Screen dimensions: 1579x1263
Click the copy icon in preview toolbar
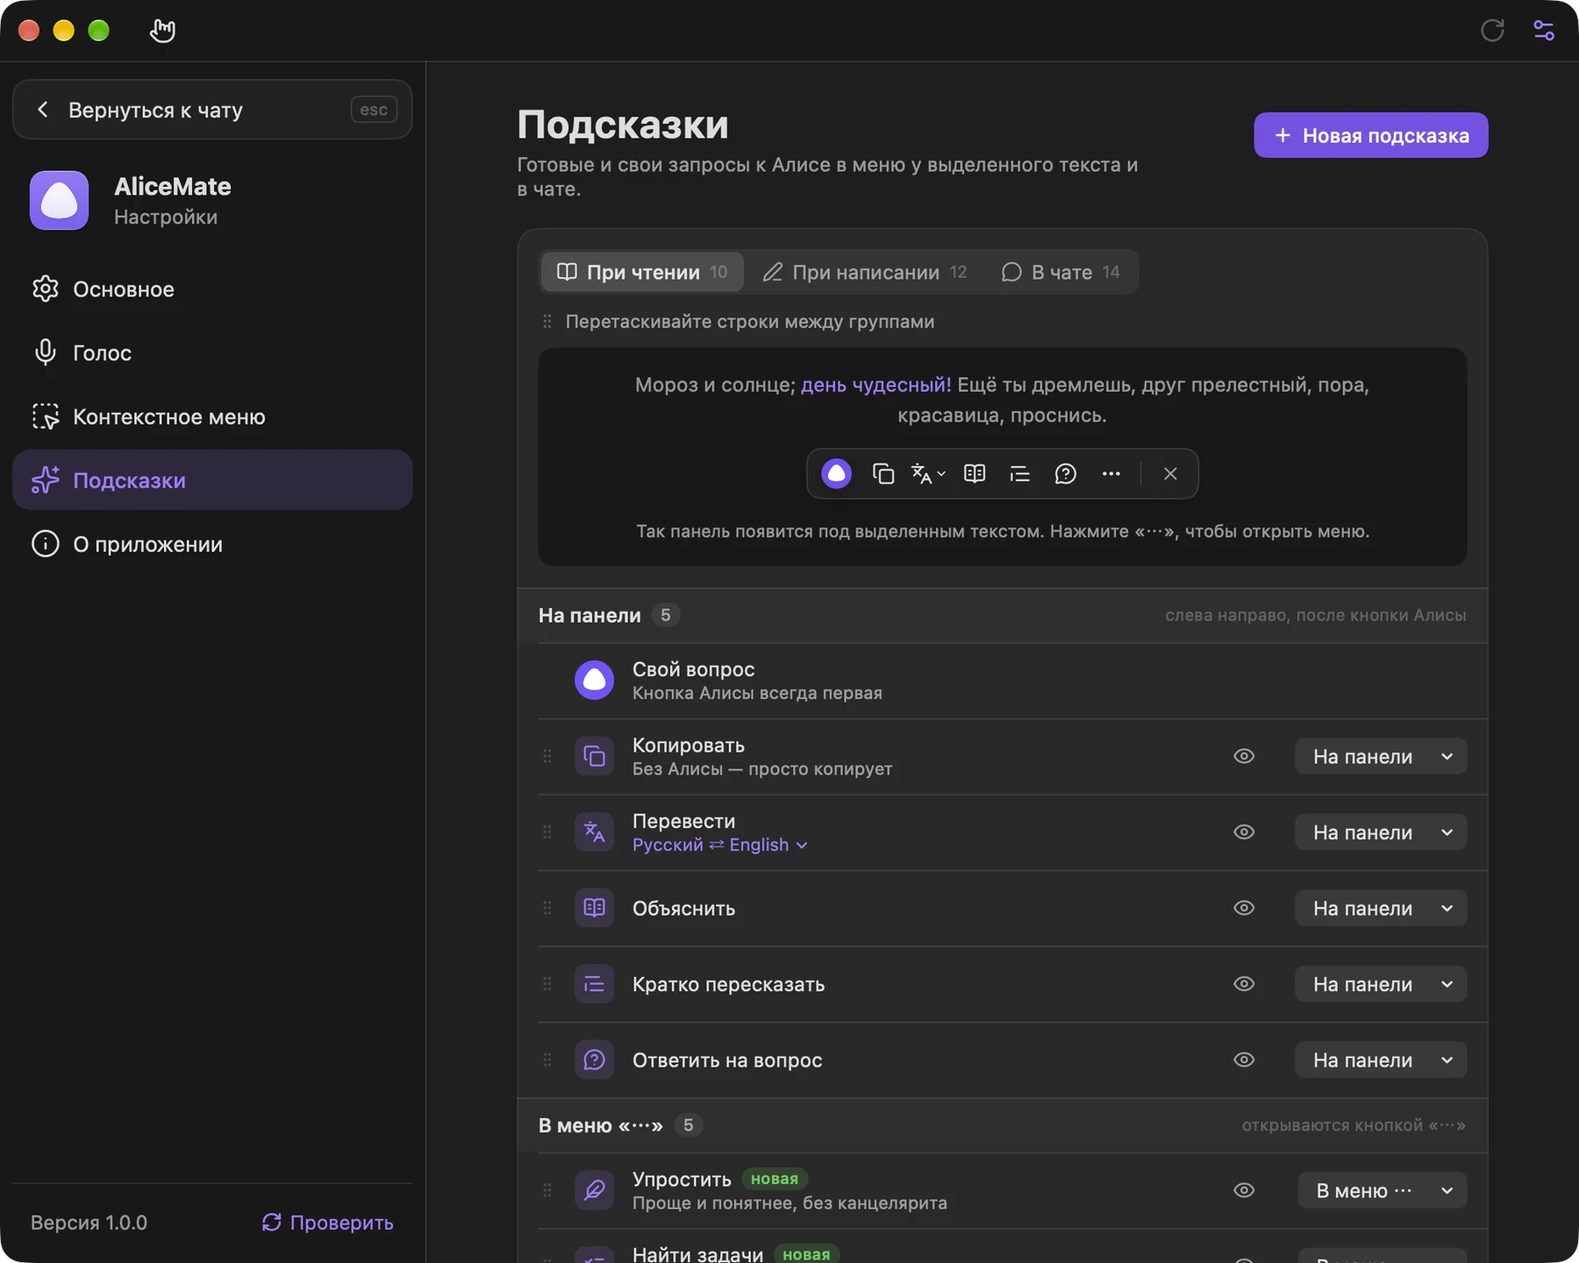pos(882,474)
